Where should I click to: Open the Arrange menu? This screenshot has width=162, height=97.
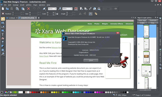click(x=16, y=5)
